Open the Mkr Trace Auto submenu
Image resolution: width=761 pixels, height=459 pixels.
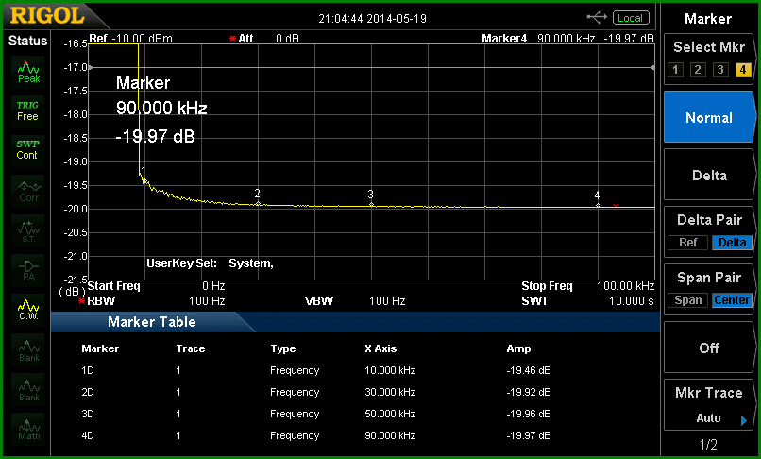click(709, 405)
